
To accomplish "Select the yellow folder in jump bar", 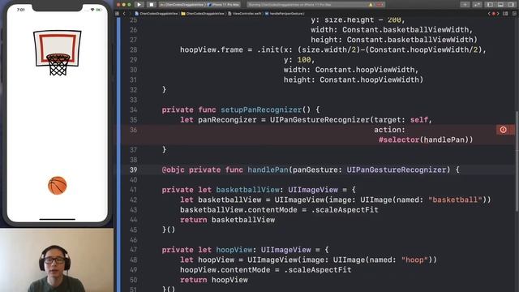I will 203,14.
